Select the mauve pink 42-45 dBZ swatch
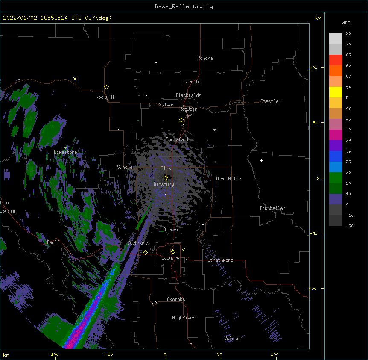Viewport: 368px width, 360px height. pyautogui.click(x=336, y=124)
